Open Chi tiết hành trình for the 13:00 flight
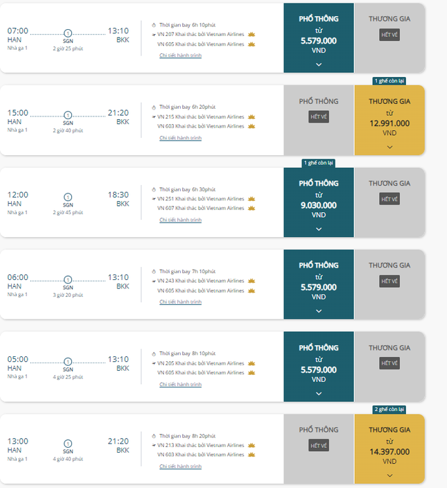This screenshot has width=447, height=488. pyautogui.click(x=180, y=466)
